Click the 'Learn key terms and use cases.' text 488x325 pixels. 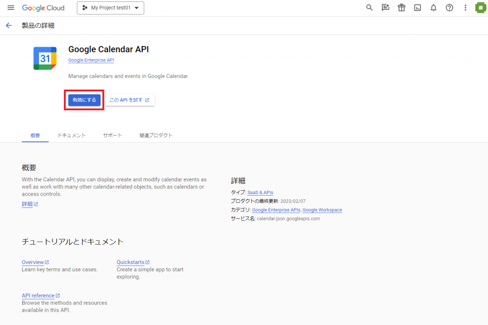(60, 270)
